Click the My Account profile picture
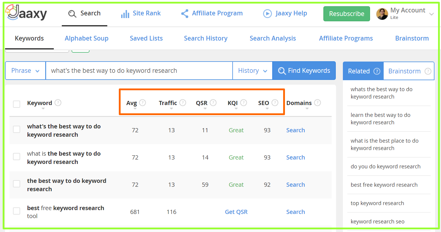 click(382, 14)
